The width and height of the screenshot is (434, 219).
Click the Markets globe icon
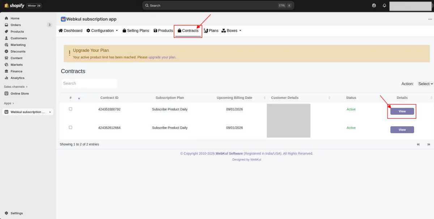pyautogui.click(x=7, y=65)
